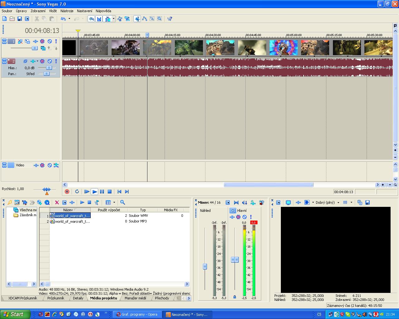Open the Dobrý (plný) preview quality dropdown

(x=338, y=202)
